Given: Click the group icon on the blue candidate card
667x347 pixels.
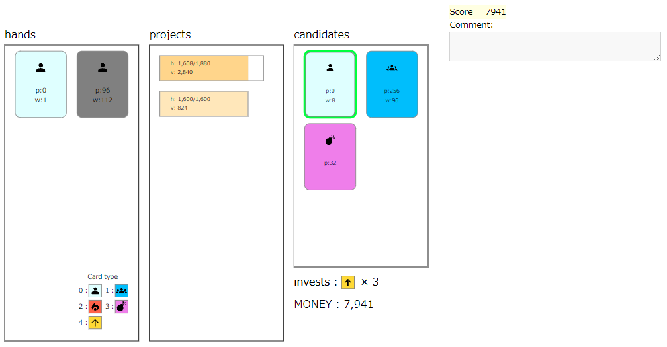Looking at the screenshot, I should [x=392, y=67].
